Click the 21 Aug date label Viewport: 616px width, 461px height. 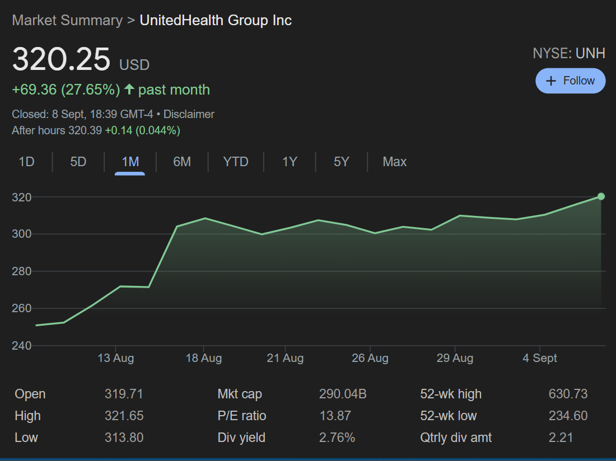[x=285, y=358]
